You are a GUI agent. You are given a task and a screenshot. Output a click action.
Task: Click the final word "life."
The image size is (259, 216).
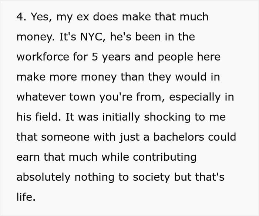click(26, 197)
